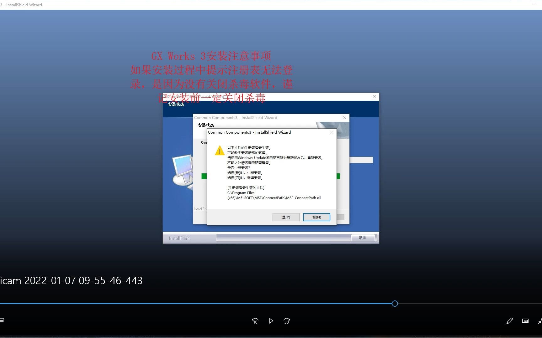This screenshot has width=542, height=338.
Task: Open the subtitles menu icon
Action: pos(2,320)
